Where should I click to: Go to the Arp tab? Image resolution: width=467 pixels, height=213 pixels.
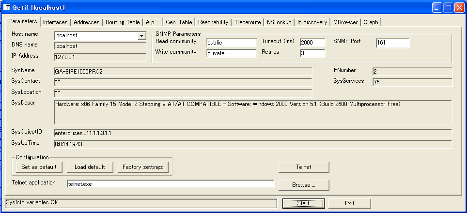(151, 22)
